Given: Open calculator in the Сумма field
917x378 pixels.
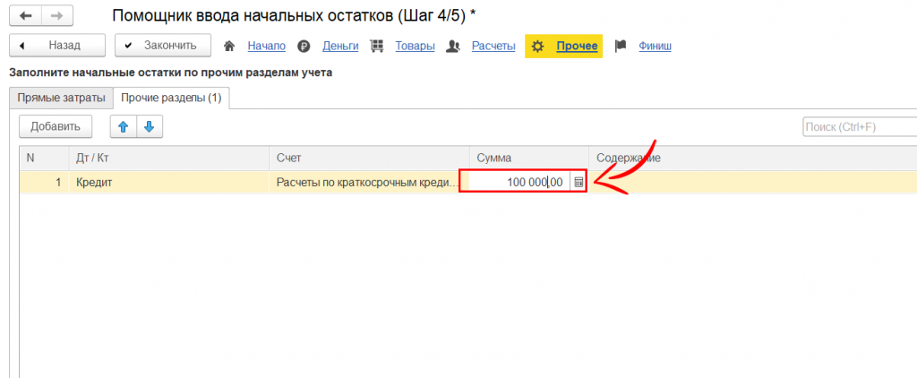Looking at the screenshot, I should 578,182.
